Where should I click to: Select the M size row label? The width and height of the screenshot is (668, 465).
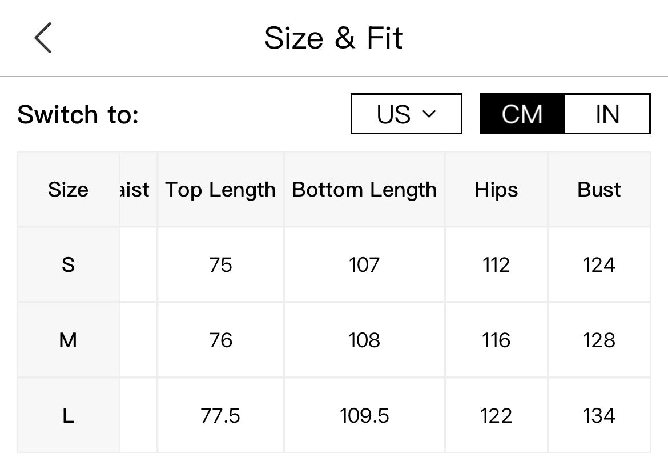(68, 340)
